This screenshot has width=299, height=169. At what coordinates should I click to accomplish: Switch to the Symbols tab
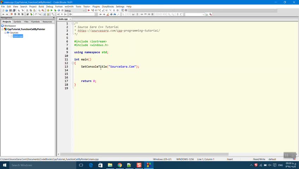pos(17,21)
